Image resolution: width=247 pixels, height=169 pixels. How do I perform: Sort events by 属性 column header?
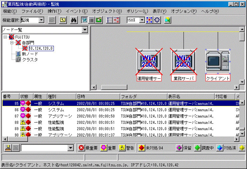pyautogui.click(x=40, y=97)
